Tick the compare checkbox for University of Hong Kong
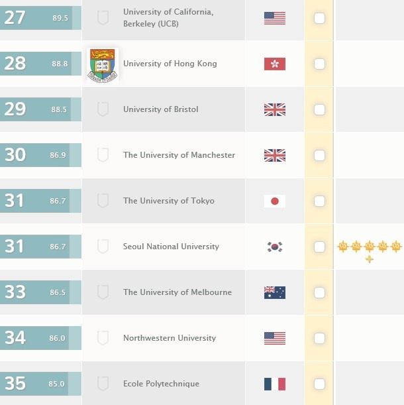The image size is (404, 405). (x=319, y=64)
